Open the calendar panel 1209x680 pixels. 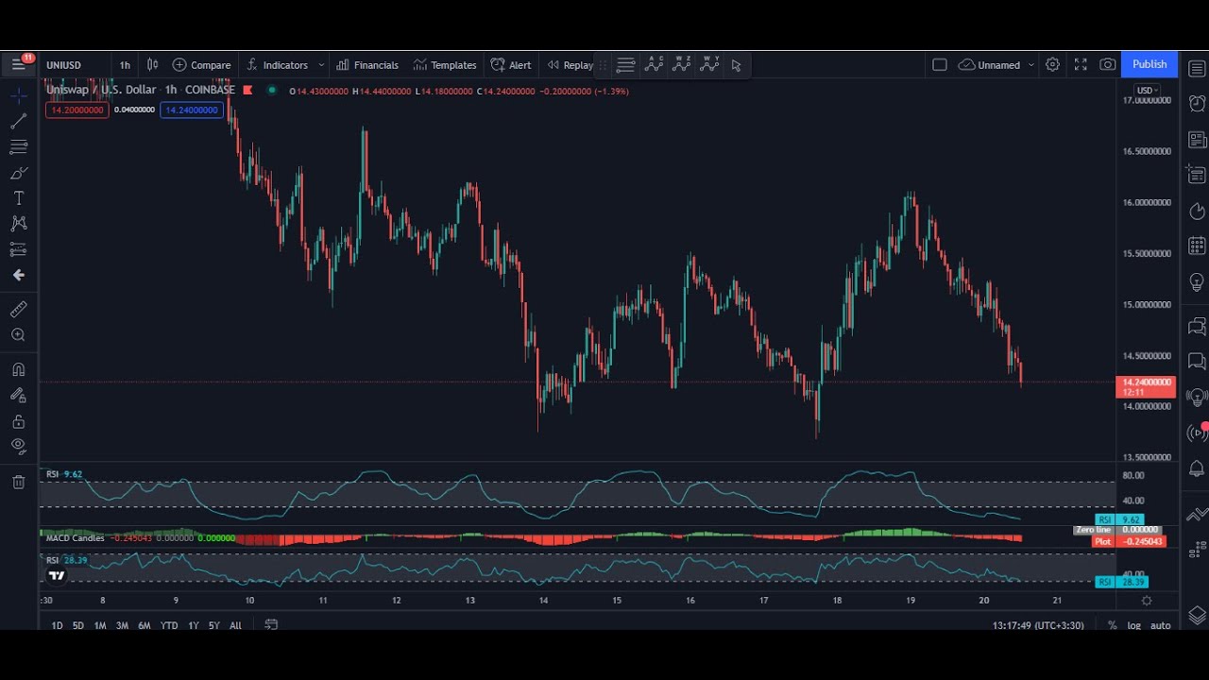click(1197, 246)
